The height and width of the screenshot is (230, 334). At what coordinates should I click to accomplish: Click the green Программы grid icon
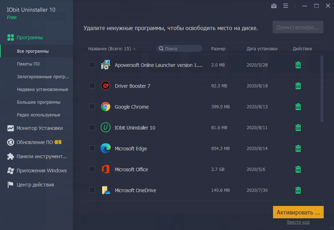(10, 38)
